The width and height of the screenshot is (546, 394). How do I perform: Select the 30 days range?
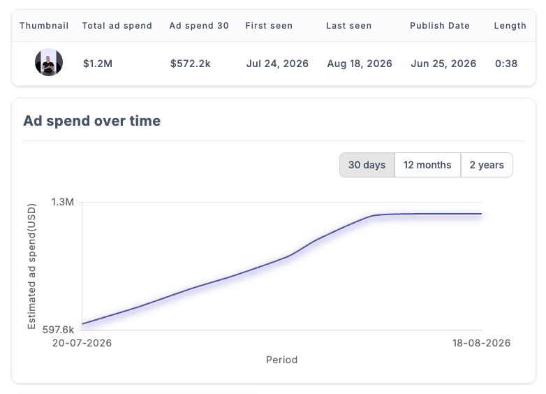coord(367,165)
